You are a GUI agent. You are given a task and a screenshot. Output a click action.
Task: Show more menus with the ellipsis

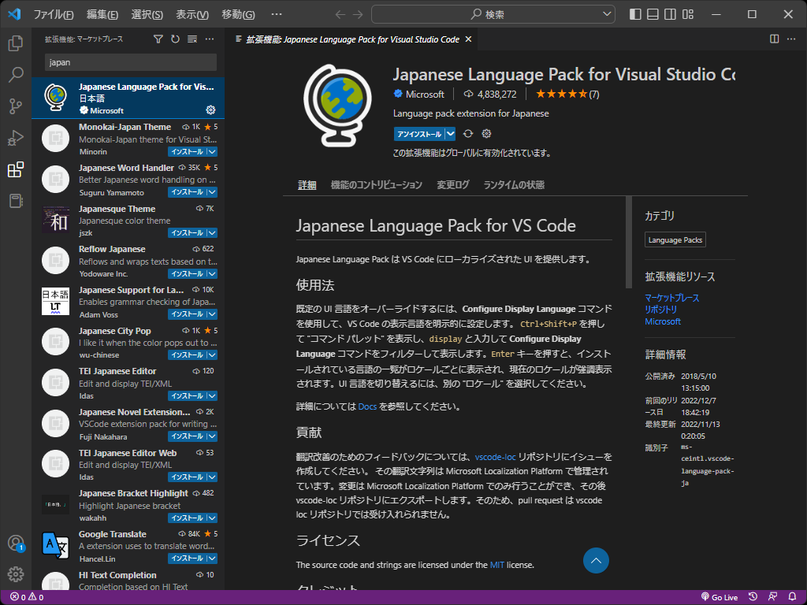tap(277, 14)
